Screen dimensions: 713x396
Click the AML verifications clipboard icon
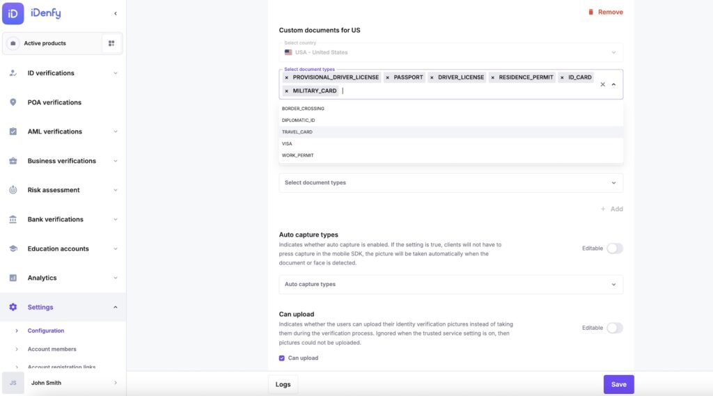click(13, 132)
